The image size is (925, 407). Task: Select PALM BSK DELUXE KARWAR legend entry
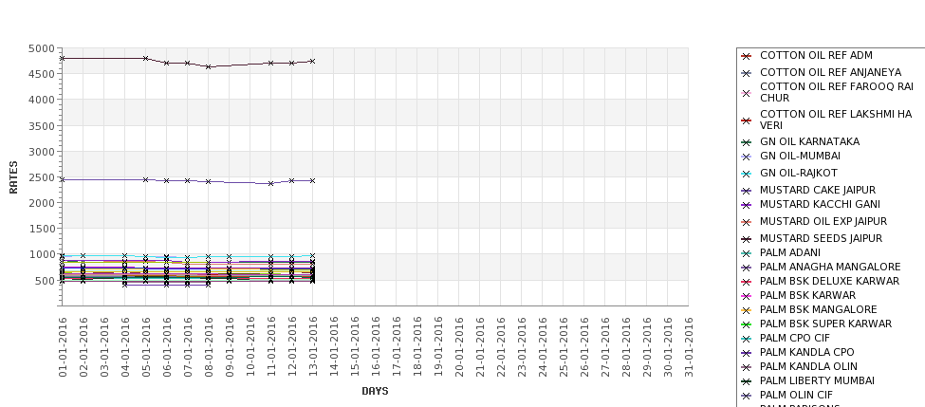tap(829, 282)
